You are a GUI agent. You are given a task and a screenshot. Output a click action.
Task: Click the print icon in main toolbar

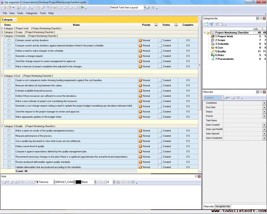click(23, 8)
